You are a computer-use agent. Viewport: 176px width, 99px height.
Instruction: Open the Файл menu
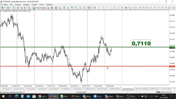(x=5, y=5)
